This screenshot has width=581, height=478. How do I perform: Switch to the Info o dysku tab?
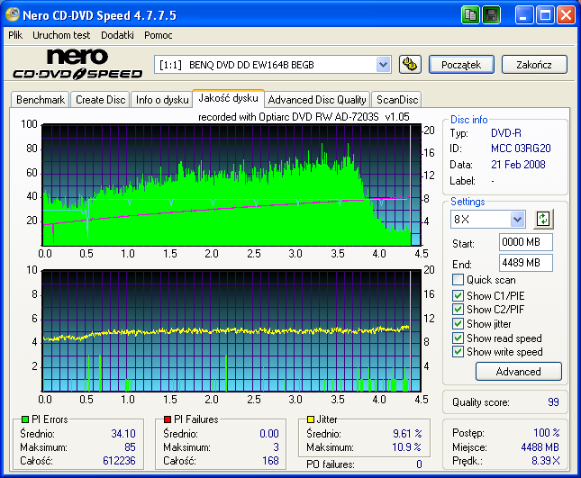[162, 100]
